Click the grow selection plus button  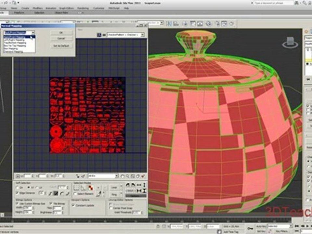[98, 188]
